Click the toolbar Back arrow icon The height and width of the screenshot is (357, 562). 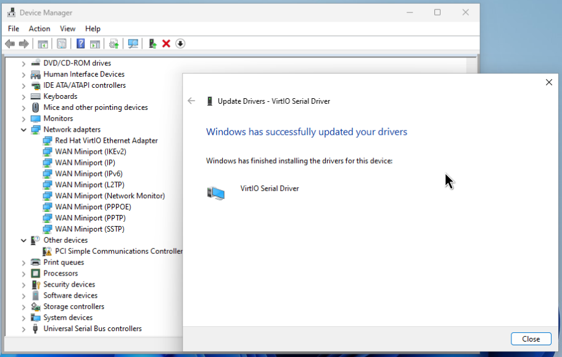(x=10, y=44)
